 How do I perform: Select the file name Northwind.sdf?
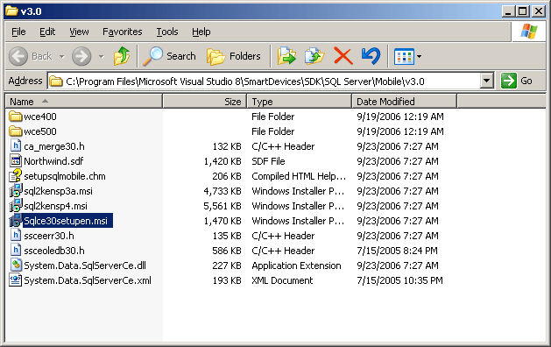(53, 161)
